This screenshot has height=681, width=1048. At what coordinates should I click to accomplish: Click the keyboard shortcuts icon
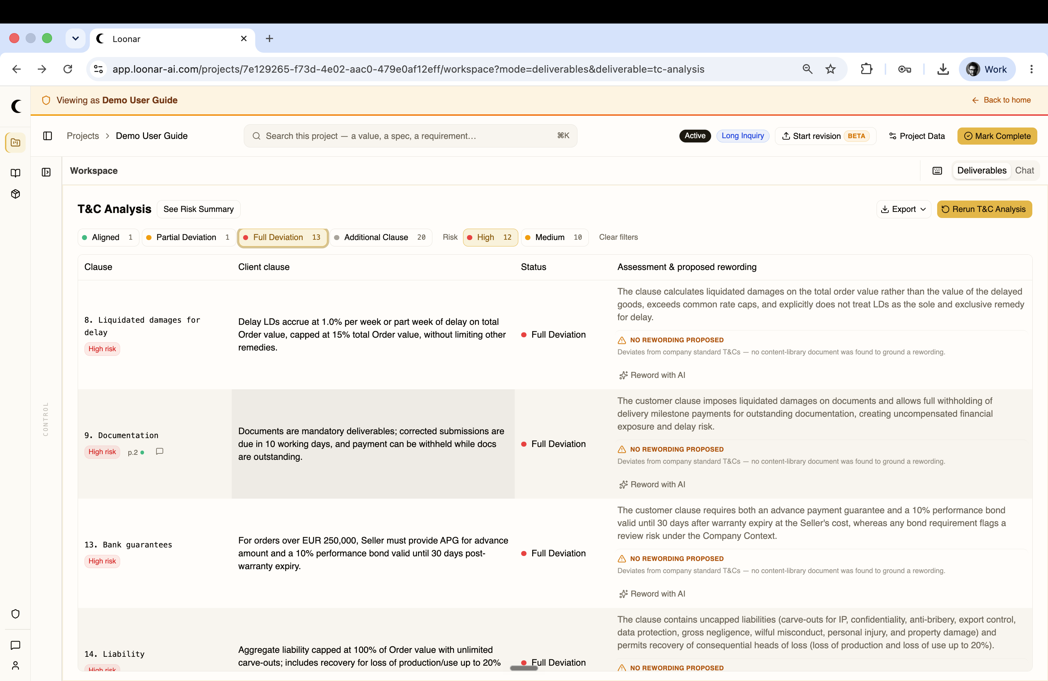tap(937, 171)
